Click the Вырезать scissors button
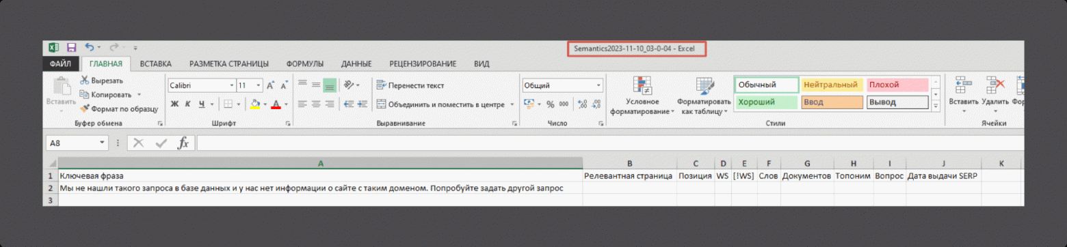This screenshot has height=247, width=1067. tap(102, 81)
